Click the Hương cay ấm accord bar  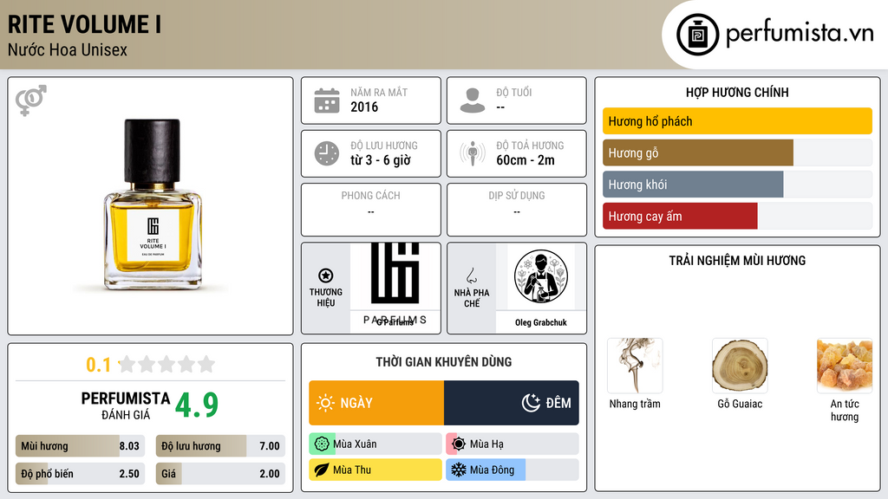737,216
